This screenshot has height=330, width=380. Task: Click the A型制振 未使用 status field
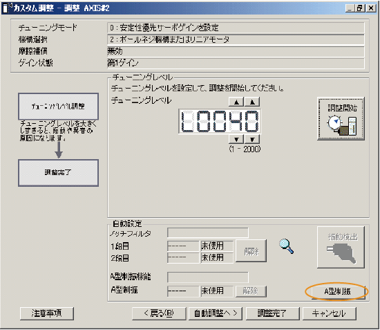coord(217,291)
